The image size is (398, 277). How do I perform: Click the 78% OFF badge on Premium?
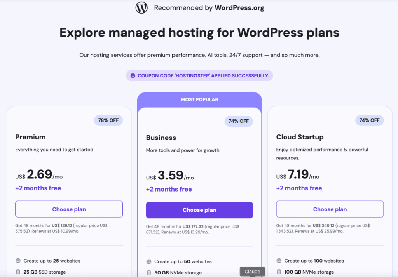click(x=108, y=120)
